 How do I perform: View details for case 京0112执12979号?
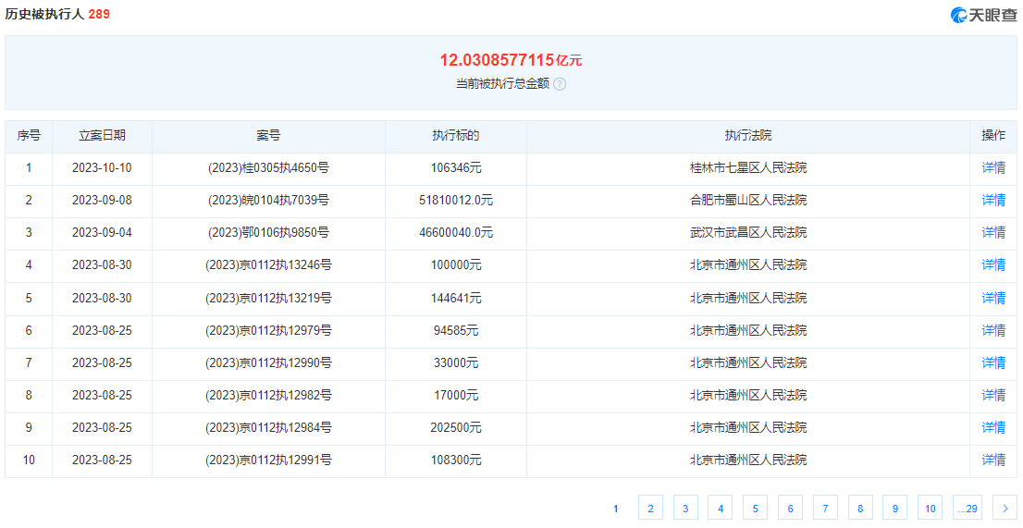[x=993, y=330]
